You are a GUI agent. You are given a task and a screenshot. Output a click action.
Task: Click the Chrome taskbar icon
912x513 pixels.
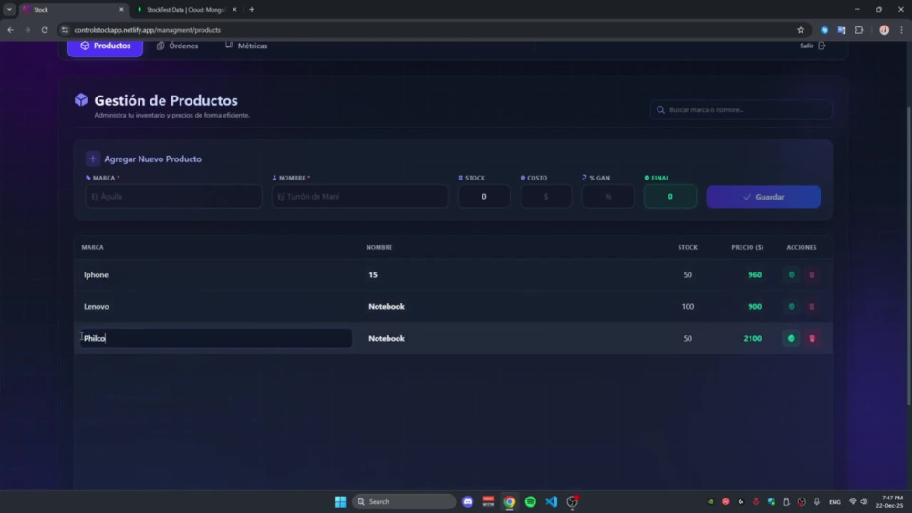click(510, 501)
